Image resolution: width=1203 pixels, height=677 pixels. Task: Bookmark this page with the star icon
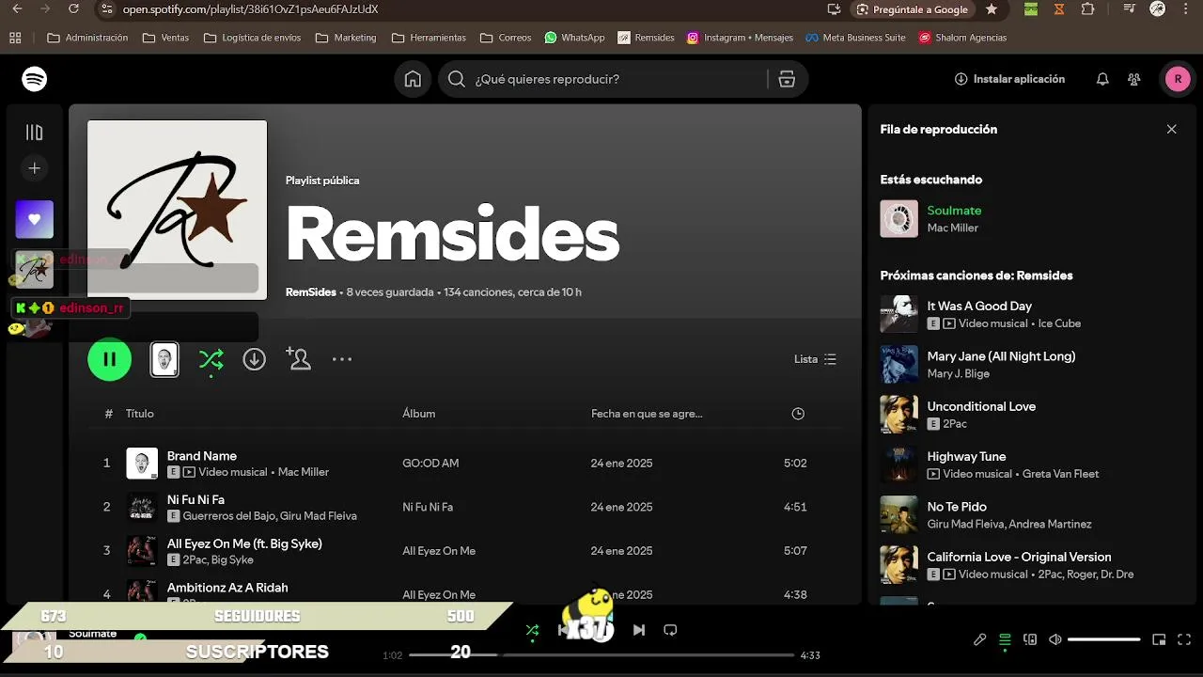[992, 9]
